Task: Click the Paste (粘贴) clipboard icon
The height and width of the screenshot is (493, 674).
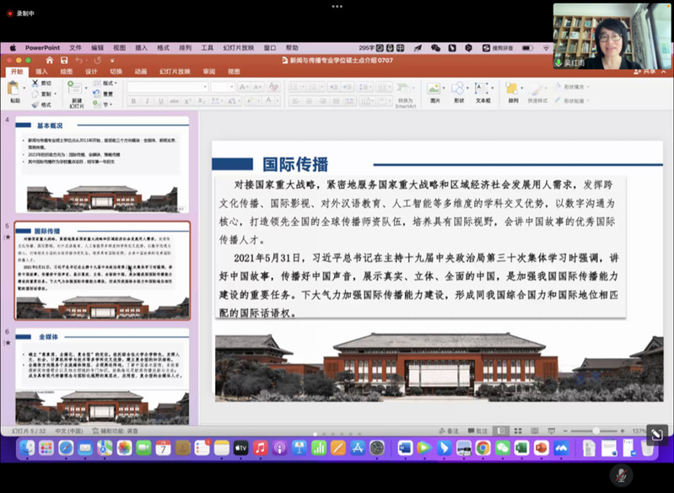Action: pyautogui.click(x=14, y=89)
